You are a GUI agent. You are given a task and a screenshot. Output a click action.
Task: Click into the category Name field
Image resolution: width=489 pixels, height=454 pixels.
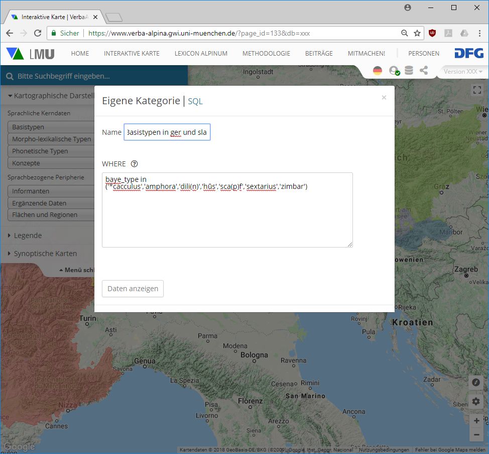(x=167, y=132)
